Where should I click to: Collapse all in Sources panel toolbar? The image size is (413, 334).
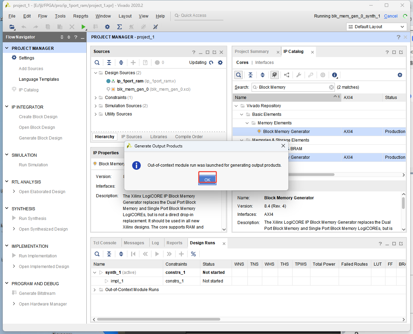[x=109, y=63]
